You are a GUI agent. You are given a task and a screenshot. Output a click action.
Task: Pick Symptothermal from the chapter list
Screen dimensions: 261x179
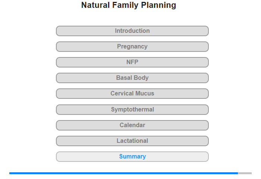132,110
